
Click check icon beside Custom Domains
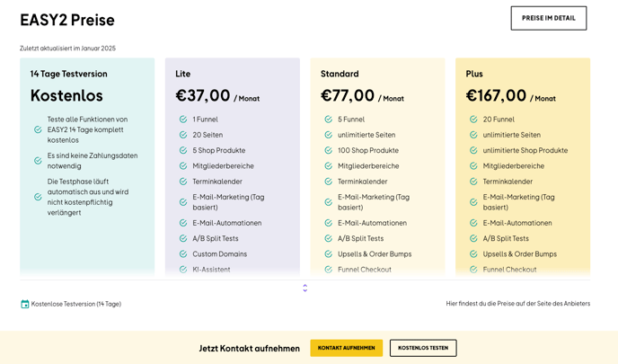[183, 254]
